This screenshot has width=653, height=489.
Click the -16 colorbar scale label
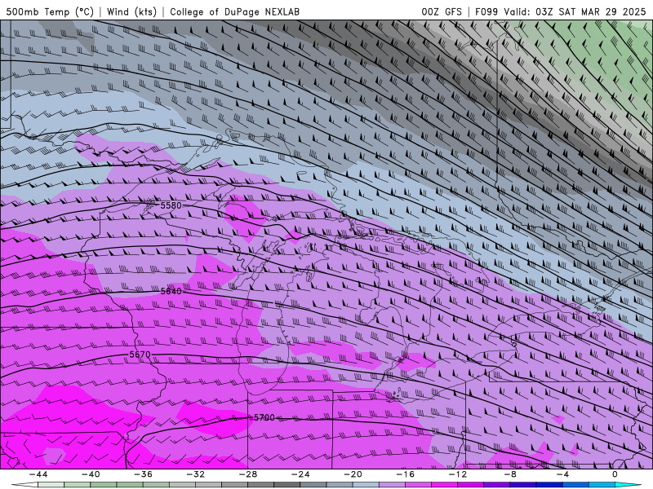point(406,474)
